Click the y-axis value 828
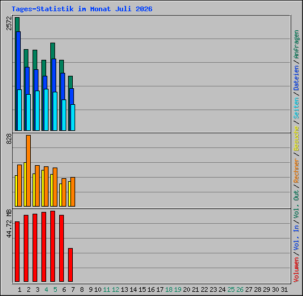The width and height of the screenshot is (303, 296). tap(9, 139)
